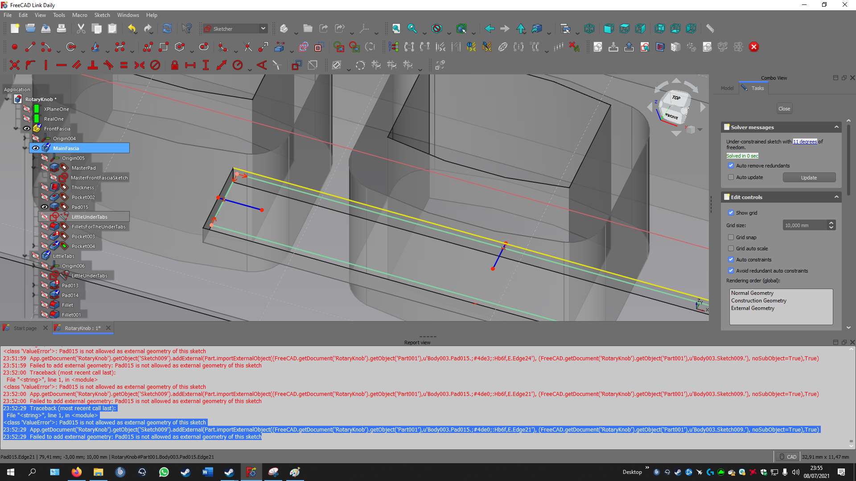The image size is (856, 481).
Task: Apply the equal constraint
Action: coord(124,65)
